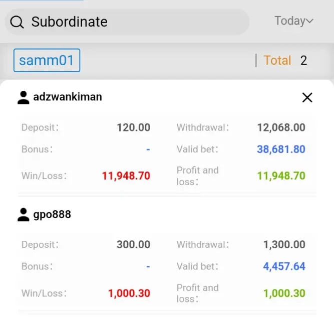The image size is (334, 318).
Task: Open the gpo888 username entry
Action: pyautogui.click(x=52, y=214)
